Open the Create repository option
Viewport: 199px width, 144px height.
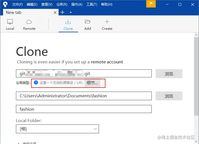pos(107,25)
